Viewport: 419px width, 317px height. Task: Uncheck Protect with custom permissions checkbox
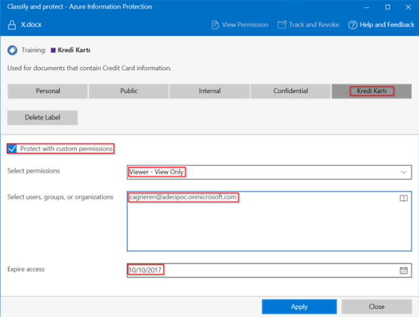click(x=12, y=148)
